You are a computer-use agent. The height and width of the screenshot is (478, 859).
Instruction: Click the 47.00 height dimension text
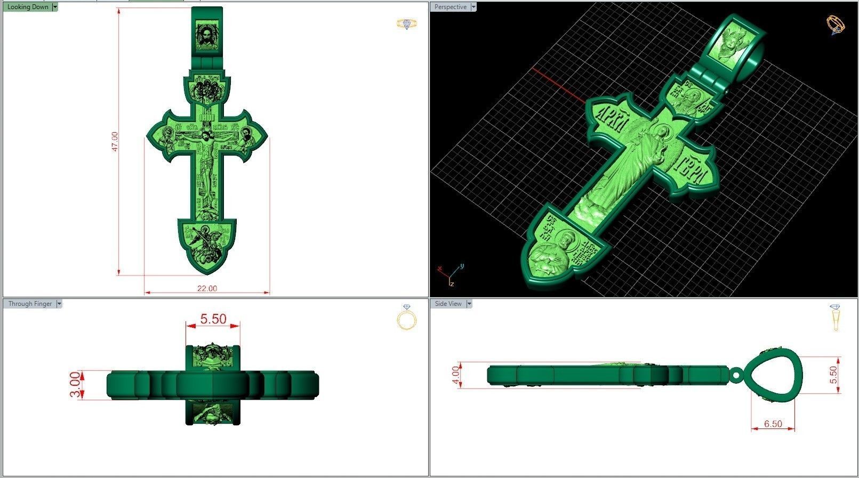[115, 142]
